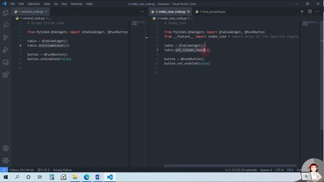Click the 1-normal_code.py breadcrumb
The width and height of the screenshot is (324, 182).
pos(32,18)
